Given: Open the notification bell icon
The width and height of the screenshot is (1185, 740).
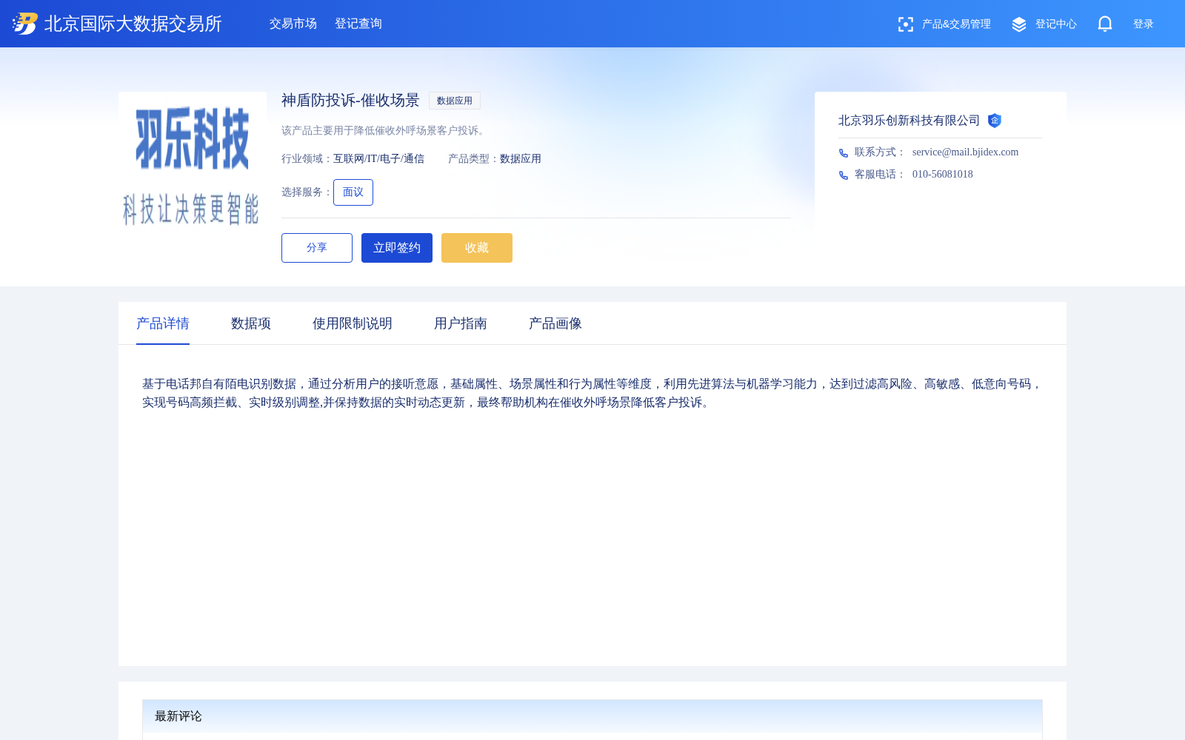Looking at the screenshot, I should pyautogui.click(x=1105, y=24).
